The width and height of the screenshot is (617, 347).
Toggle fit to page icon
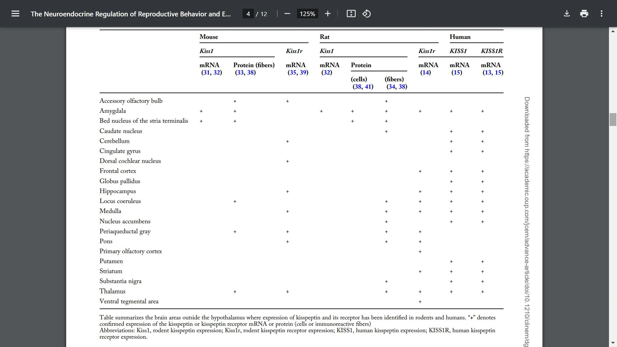click(351, 13)
